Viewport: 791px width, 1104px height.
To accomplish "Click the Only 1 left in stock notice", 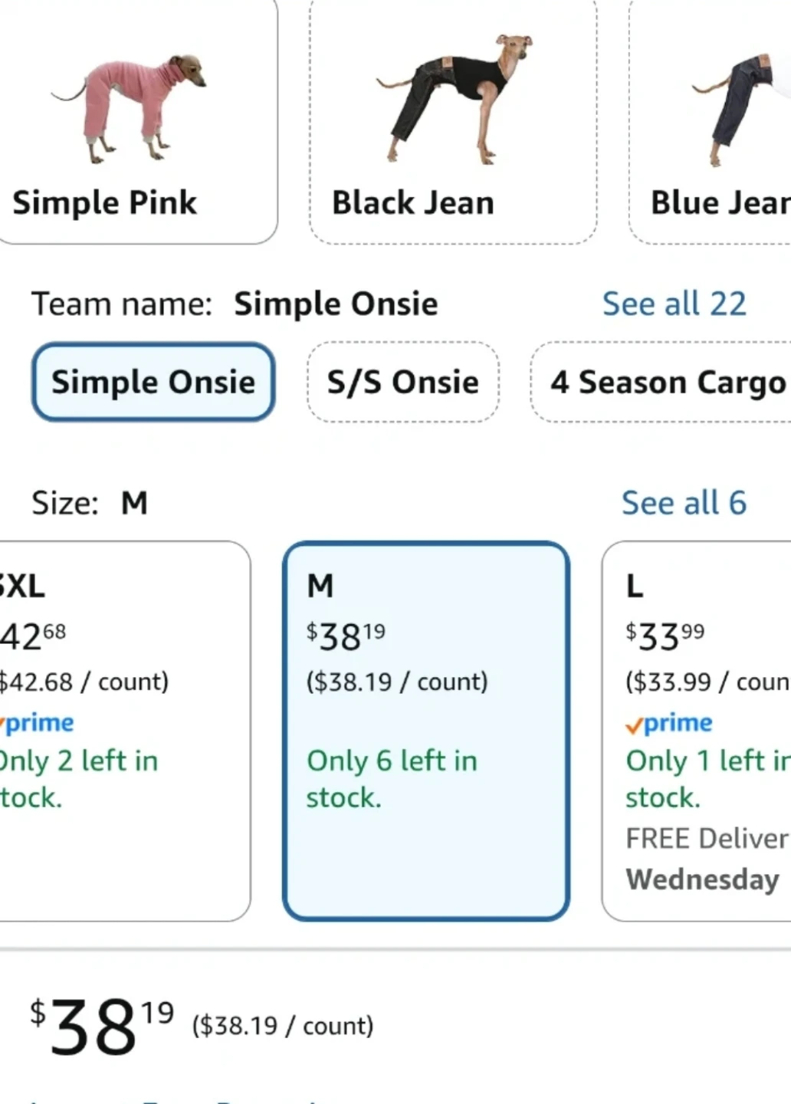I will [x=707, y=779].
